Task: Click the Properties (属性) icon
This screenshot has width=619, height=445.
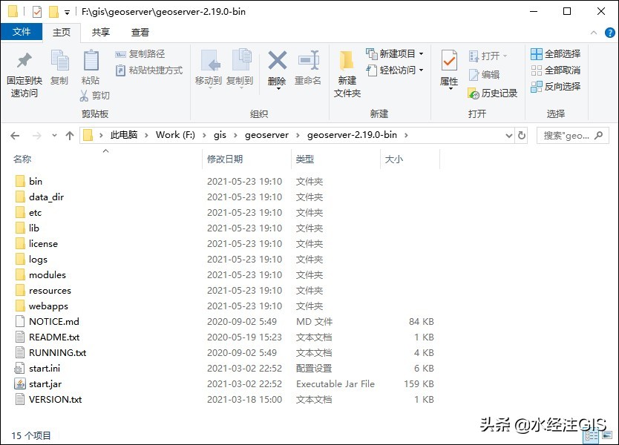Action: [x=449, y=60]
